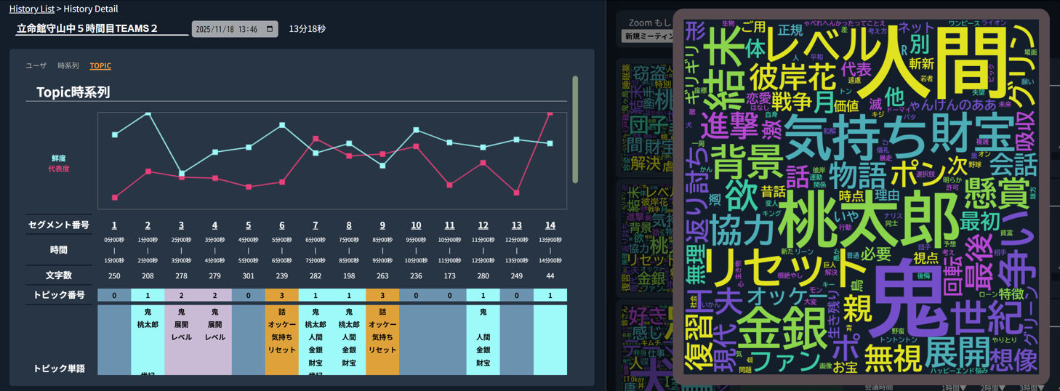Select the TOPIC tab
Viewport: 1060px width, 391px height.
click(x=100, y=65)
